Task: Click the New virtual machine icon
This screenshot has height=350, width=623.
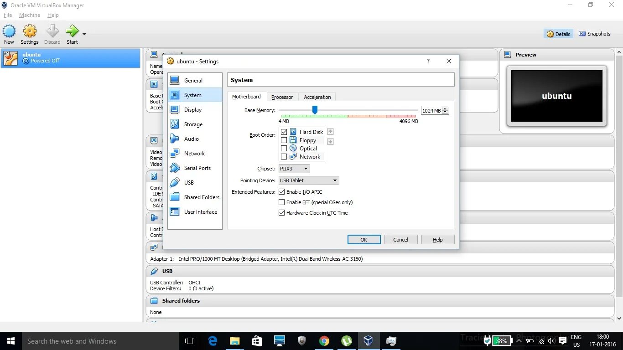Action: click(9, 31)
